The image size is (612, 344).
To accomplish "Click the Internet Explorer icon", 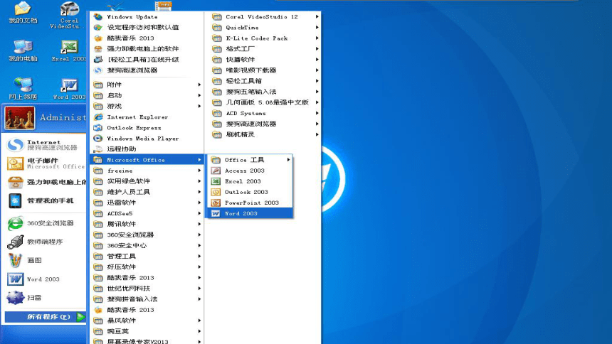I will click(98, 117).
